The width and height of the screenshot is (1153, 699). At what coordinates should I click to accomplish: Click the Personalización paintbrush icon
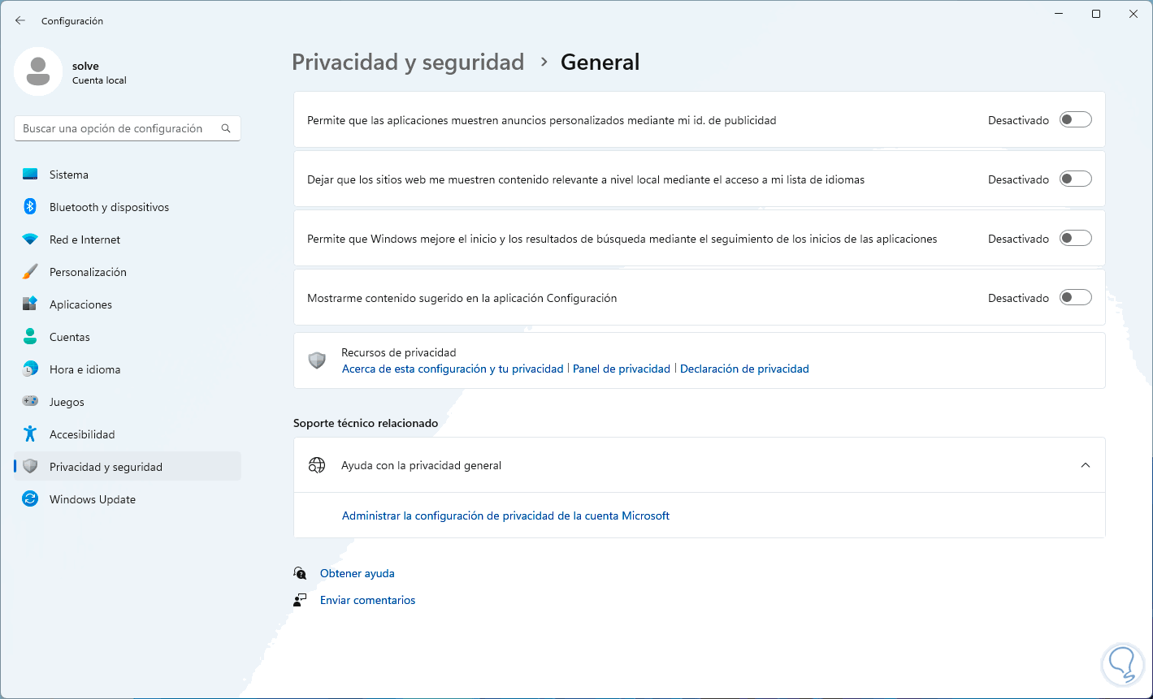(30, 272)
